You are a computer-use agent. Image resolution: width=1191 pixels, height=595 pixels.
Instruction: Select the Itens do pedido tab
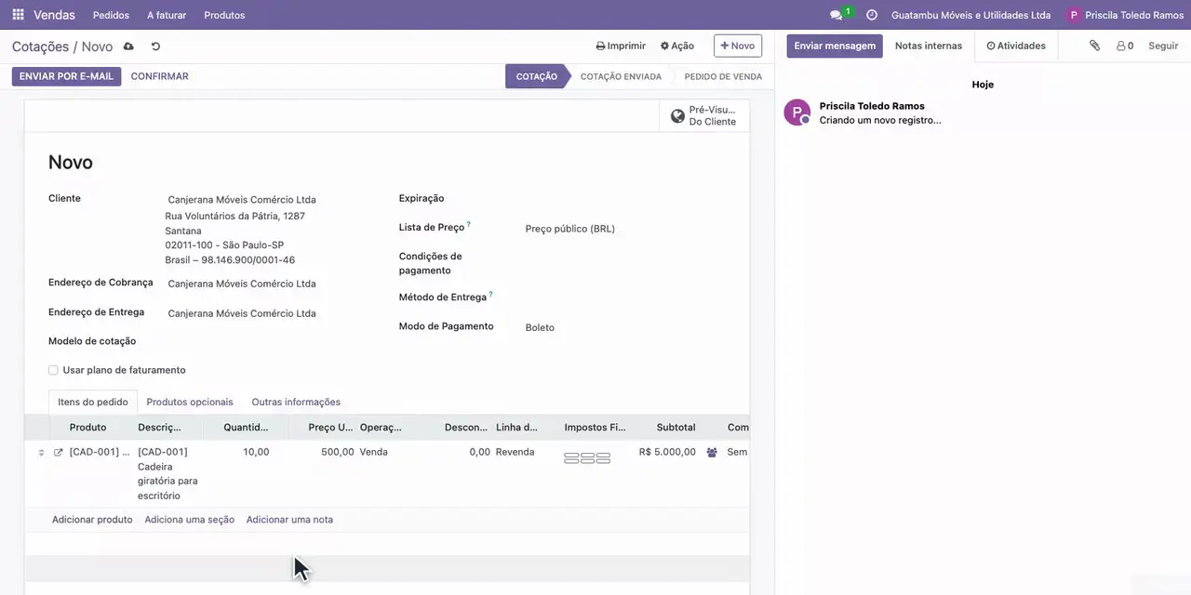tap(93, 402)
